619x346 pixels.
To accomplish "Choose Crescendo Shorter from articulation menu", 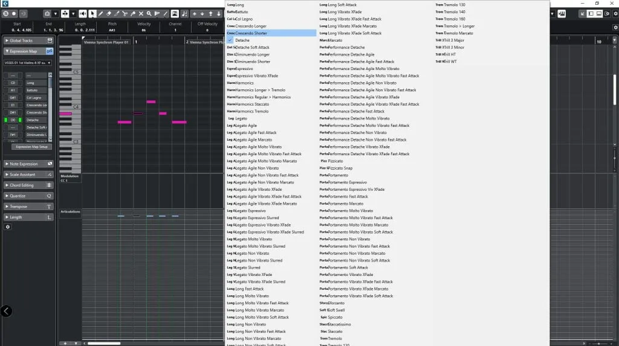I will tap(271, 33).
